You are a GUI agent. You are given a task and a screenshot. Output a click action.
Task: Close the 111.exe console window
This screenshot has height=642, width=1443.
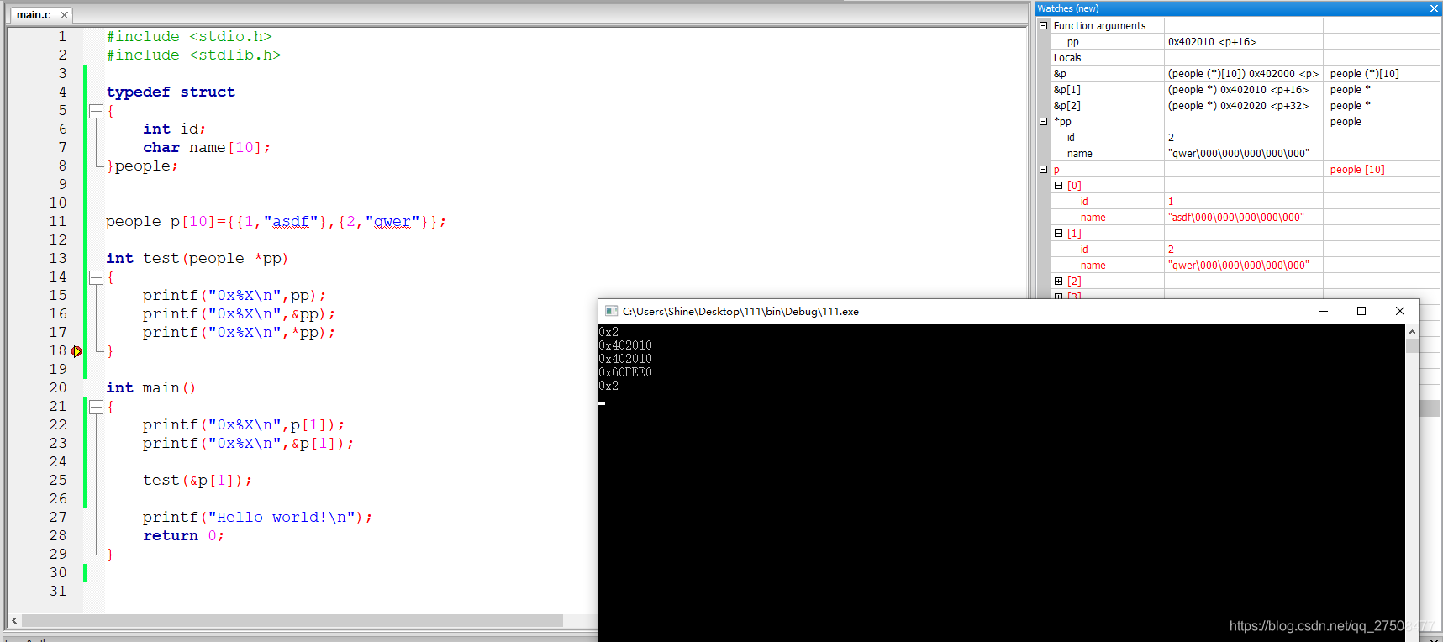click(x=1400, y=311)
